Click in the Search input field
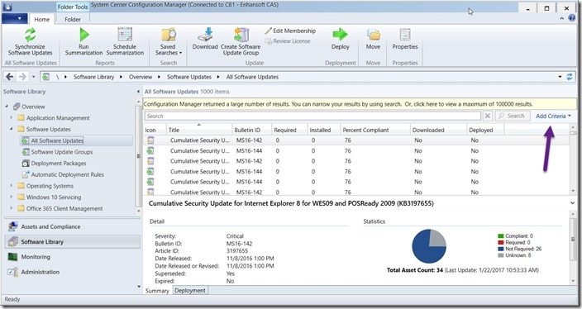This screenshot has width=582, height=309. pos(312,116)
